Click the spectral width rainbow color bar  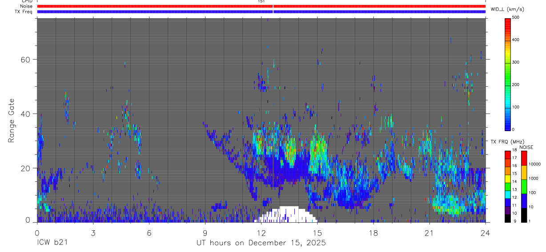tap(507, 74)
